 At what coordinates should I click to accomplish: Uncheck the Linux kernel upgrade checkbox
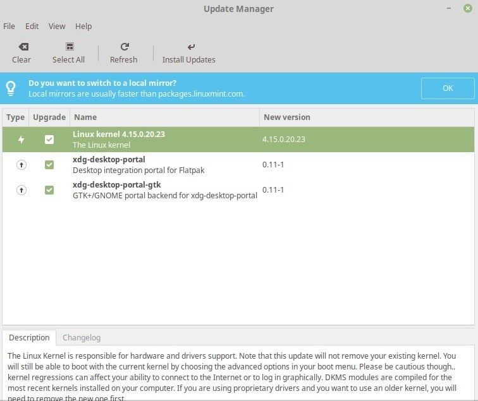[x=49, y=140]
